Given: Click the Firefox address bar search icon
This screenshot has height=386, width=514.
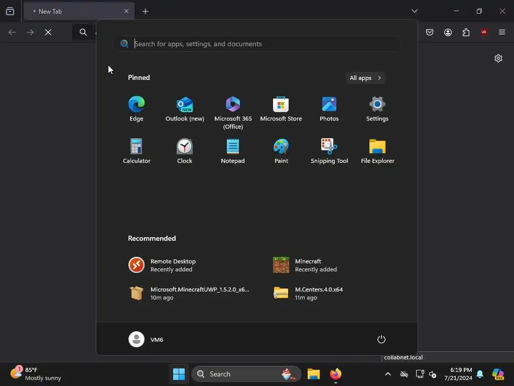Looking at the screenshot, I should 83,32.
